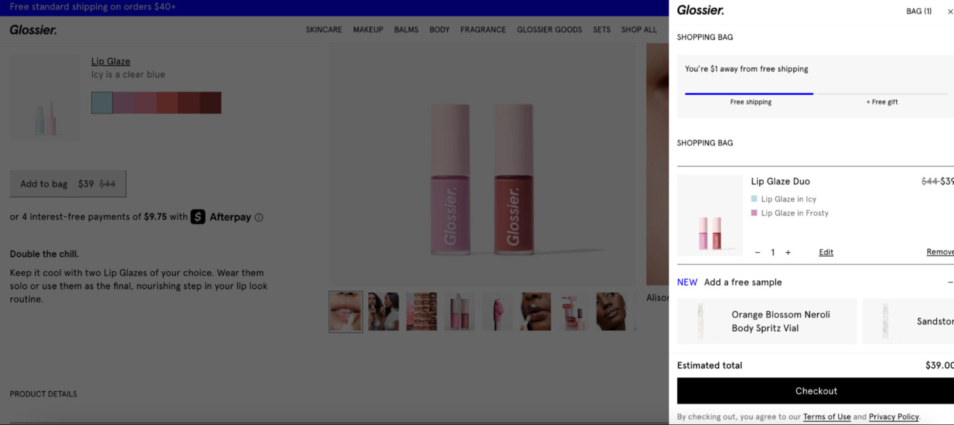Edit the Lip Glaze Duo item
Screen dimensions: 954x425
click(x=826, y=252)
